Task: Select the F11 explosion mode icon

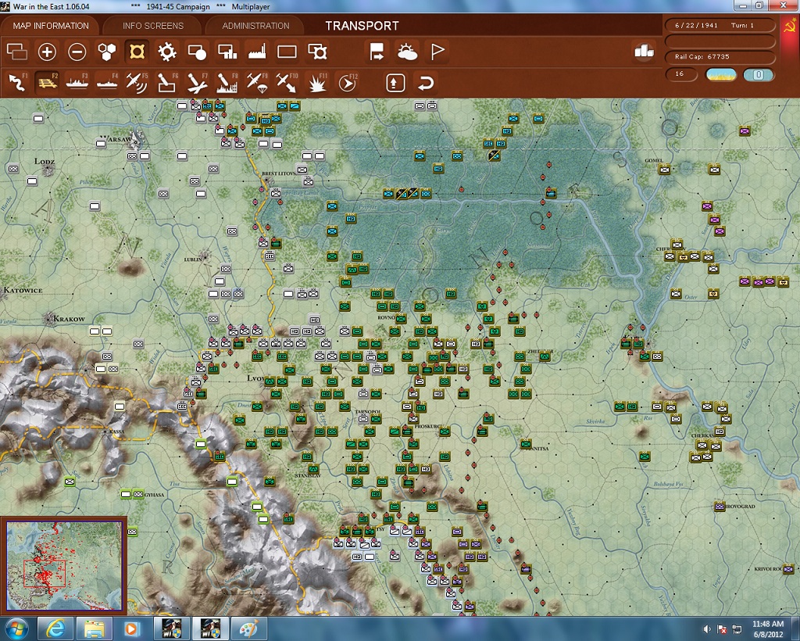Action: click(317, 83)
